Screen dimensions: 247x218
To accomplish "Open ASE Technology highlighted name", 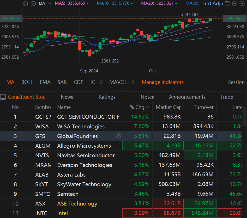I will (x=77, y=203).
